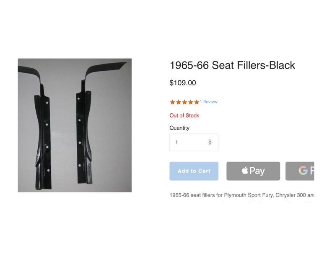Click the left seat filler in photo

click(x=44, y=134)
